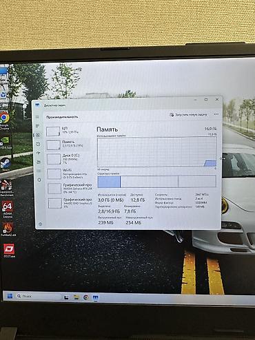Open Task View from the taskbar
The width and height of the screenshot is (255, 340).
pyautogui.click(x=66, y=297)
